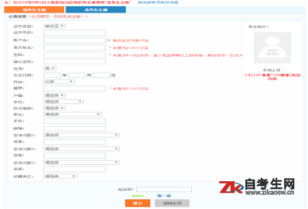Screen dimensions: 308x209
Task: Click the orange 提交 button
Action: 138,203
